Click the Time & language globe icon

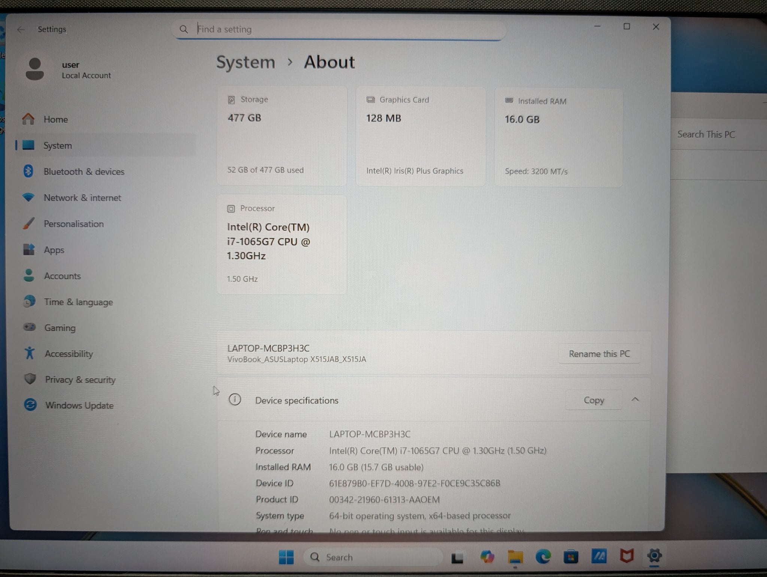29,301
